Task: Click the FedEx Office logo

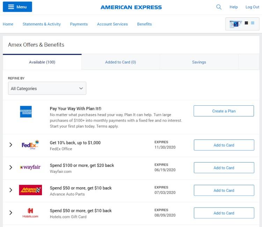Action: pos(30,145)
